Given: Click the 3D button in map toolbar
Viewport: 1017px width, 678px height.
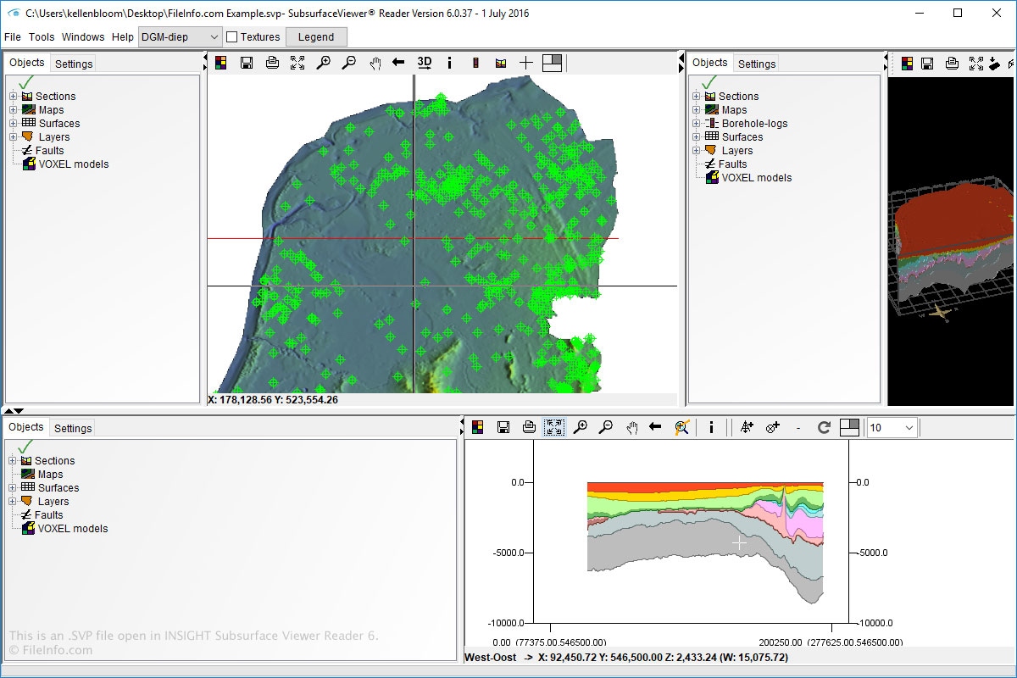Looking at the screenshot, I should coord(424,63).
